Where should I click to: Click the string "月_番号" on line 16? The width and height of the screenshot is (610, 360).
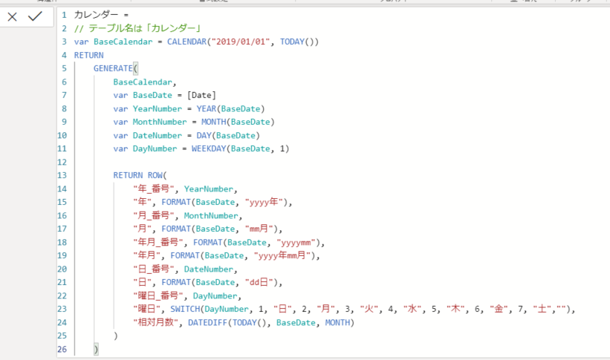(153, 216)
